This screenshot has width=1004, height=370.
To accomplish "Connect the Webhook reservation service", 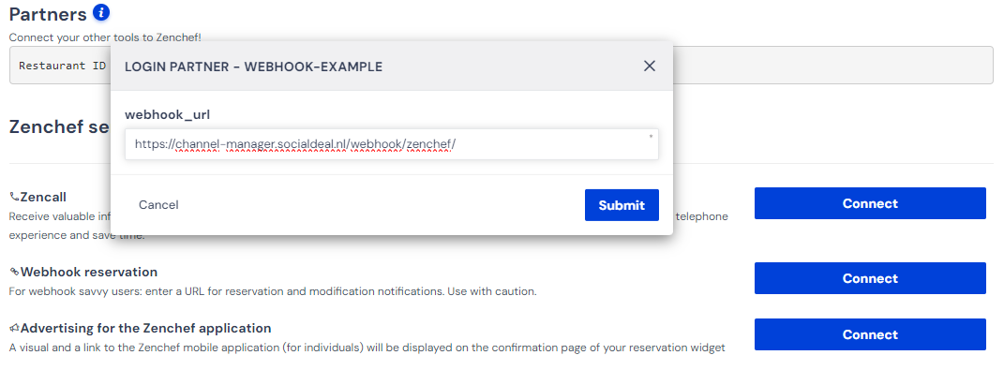I will pyautogui.click(x=870, y=278).
